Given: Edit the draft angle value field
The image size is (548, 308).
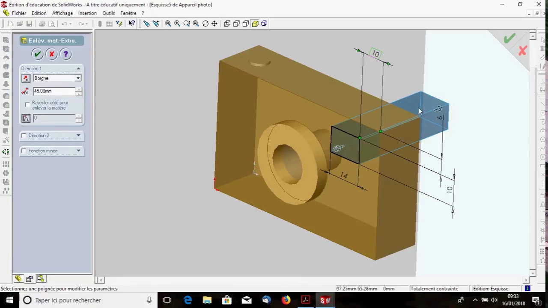Looking at the screenshot, I should (54, 118).
